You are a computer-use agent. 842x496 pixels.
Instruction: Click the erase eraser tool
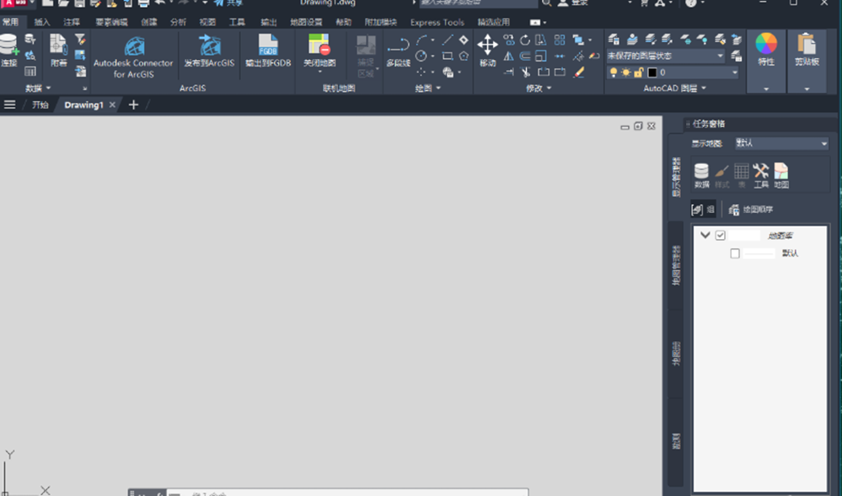point(578,72)
